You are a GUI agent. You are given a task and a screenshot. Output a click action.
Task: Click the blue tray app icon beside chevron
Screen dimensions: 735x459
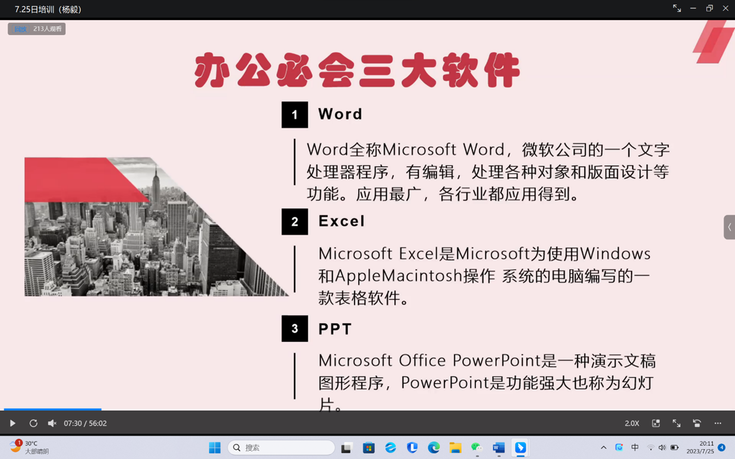[619, 448]
